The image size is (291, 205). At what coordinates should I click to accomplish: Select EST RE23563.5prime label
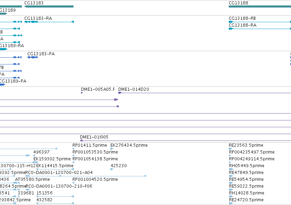pyautogui.click(x=246, y=145)
